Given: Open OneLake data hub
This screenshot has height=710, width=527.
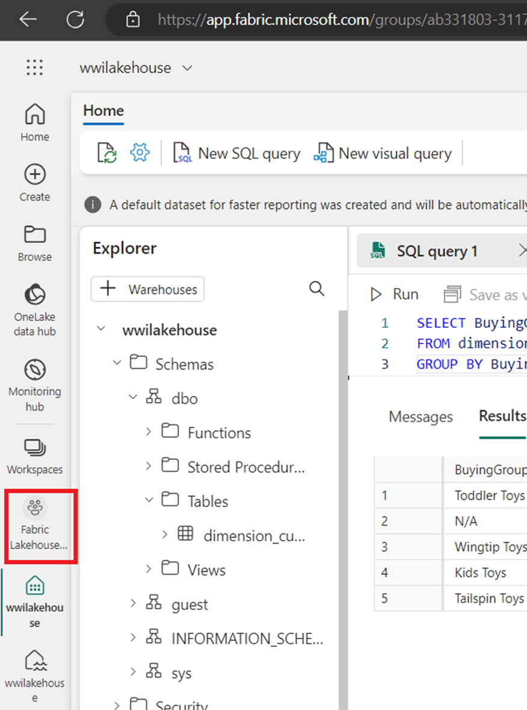Looking at the screenshot, I should 35,310.
